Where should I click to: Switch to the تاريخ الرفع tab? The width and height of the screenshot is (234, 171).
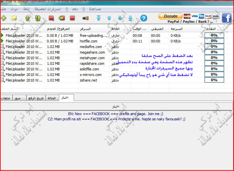35,98
